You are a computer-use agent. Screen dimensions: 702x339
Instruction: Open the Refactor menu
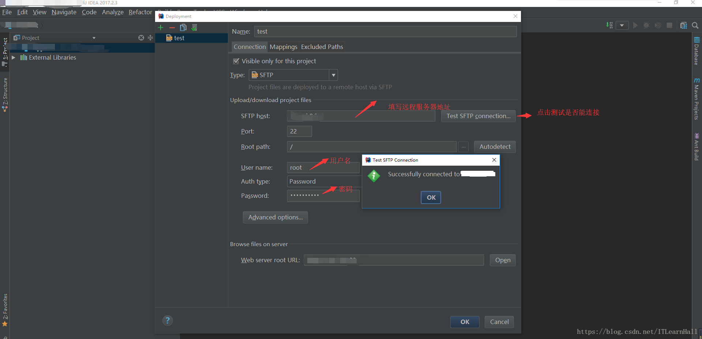click(140, 12)
